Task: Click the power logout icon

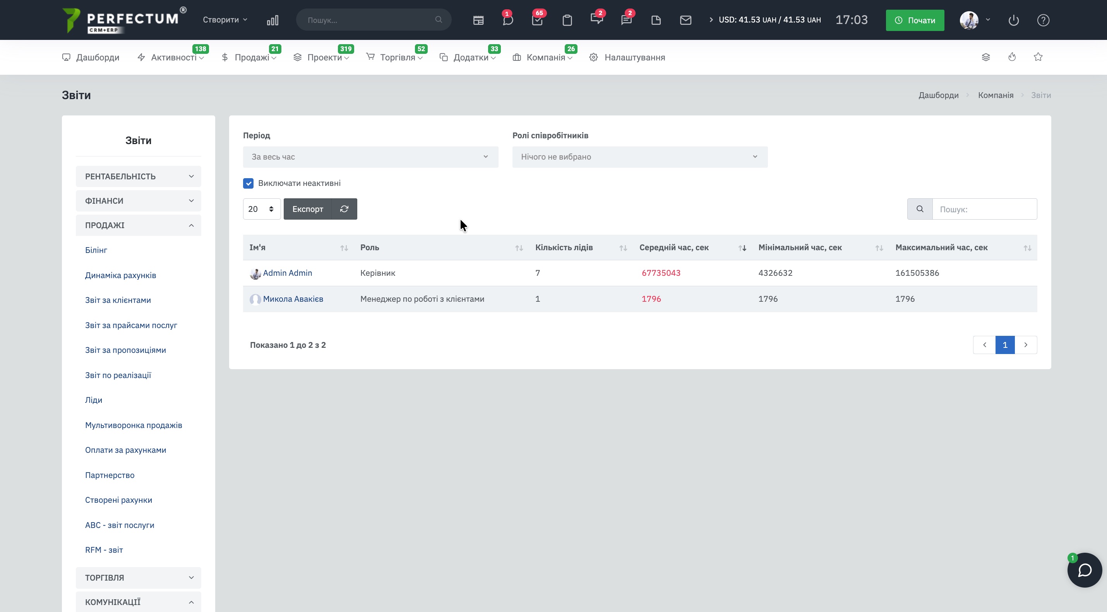Action: click(x=1013, y=20)
